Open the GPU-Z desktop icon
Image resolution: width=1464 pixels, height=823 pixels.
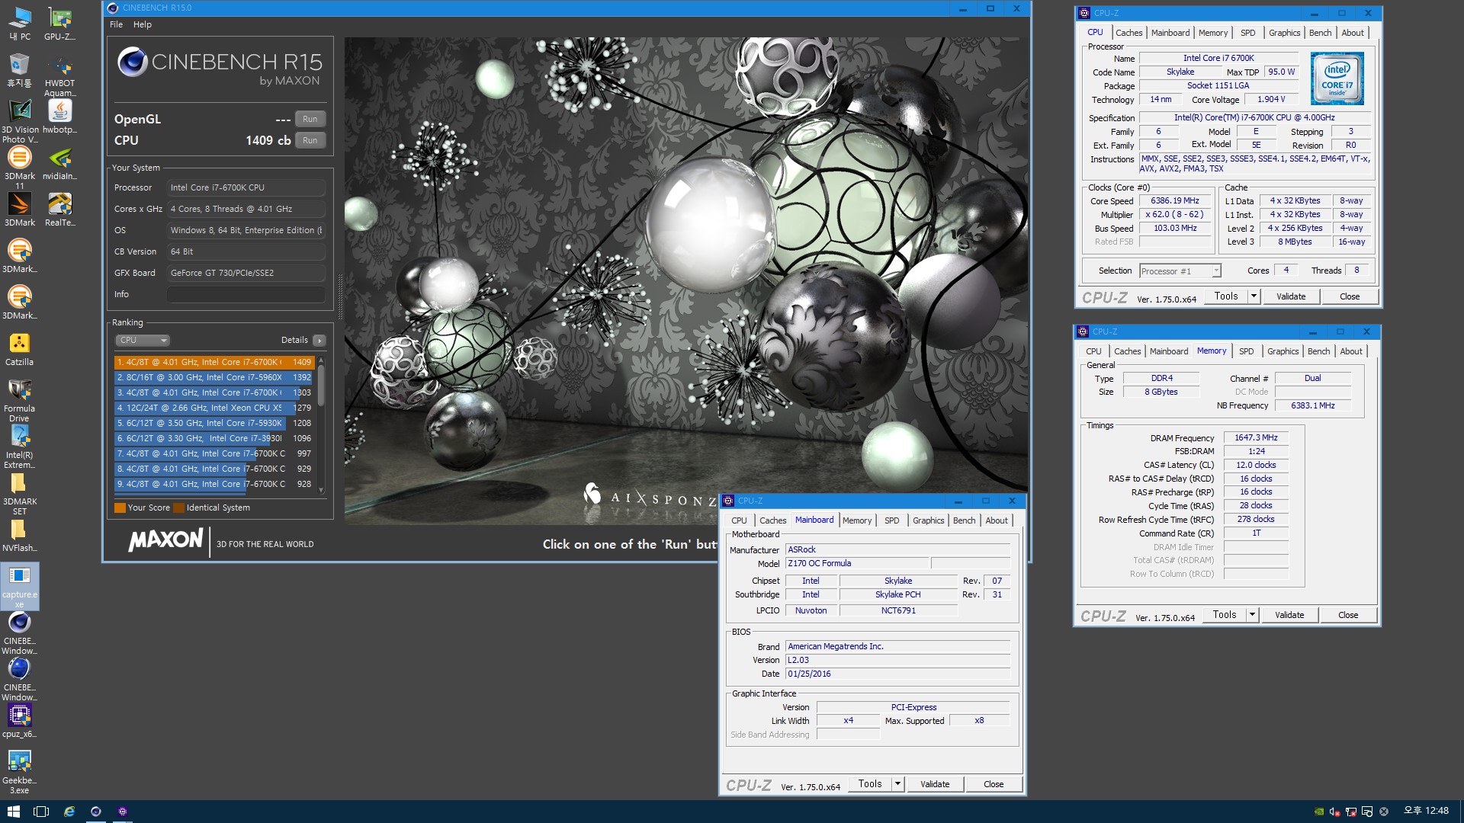tap(59, 23)
